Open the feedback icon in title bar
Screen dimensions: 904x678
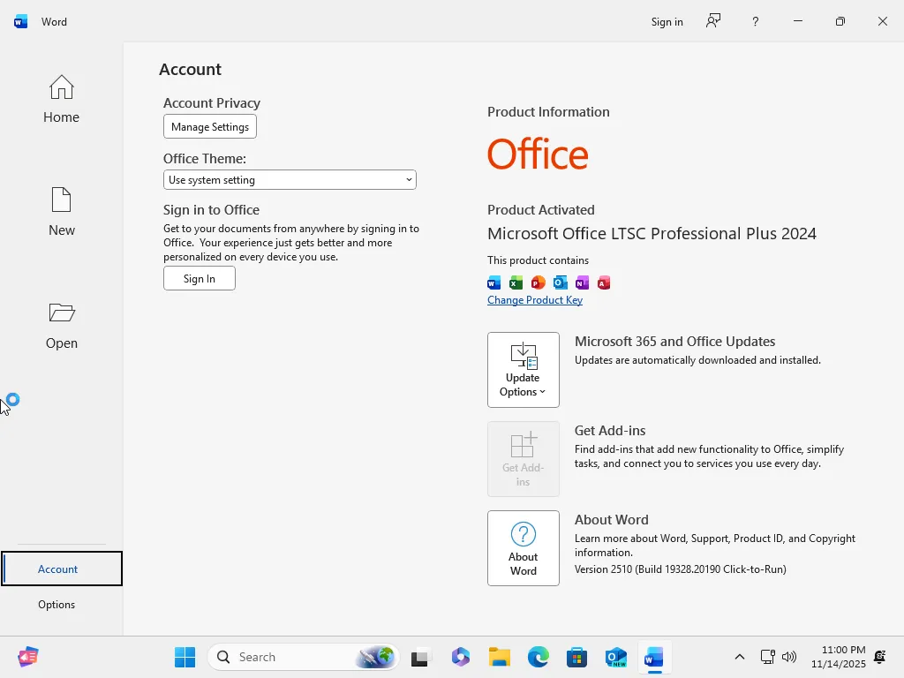point(713,21)
